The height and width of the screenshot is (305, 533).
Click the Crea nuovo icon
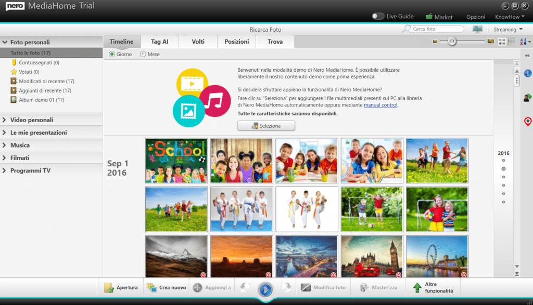[151, 288]
